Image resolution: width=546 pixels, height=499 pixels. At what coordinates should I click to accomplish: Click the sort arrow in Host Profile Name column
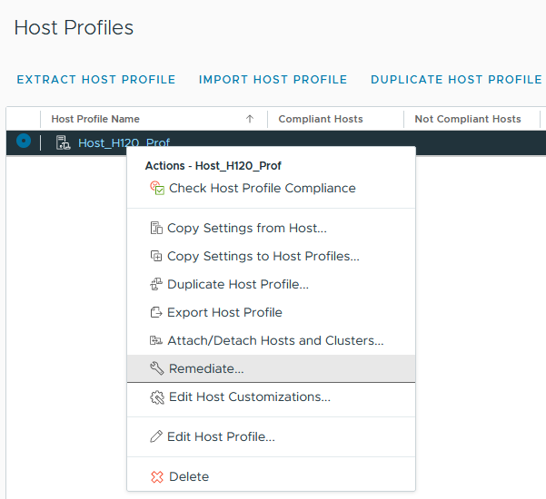250,119
